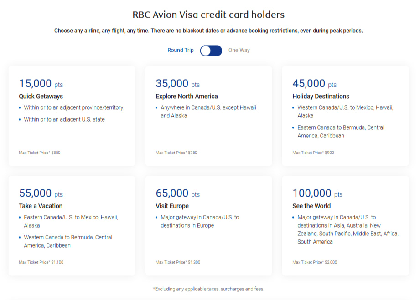Click the RBC Avion Visa credit card holders heading
This screenshot has height=300, width=420.
click(208, 15)
